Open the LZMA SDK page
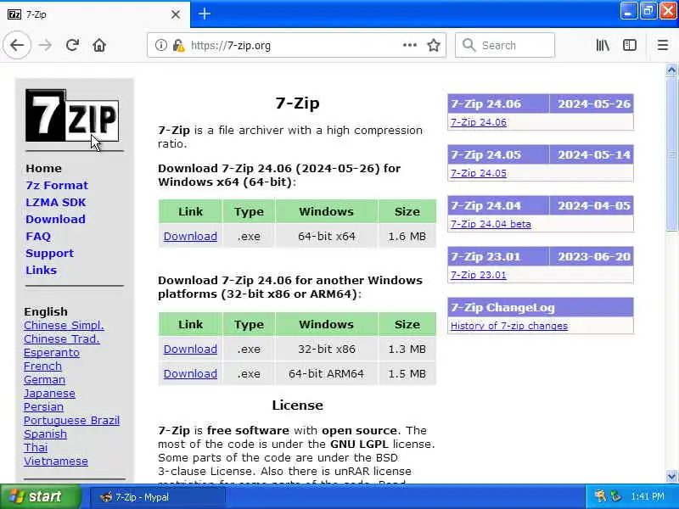 coord(56,202)
